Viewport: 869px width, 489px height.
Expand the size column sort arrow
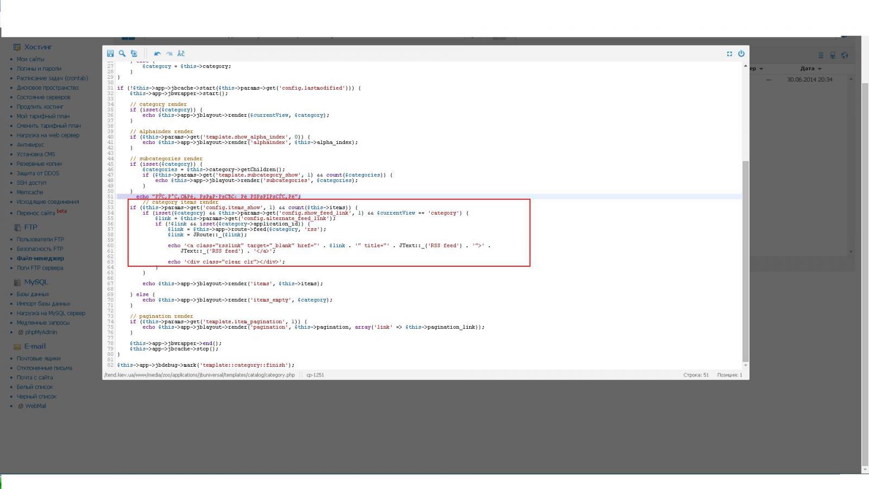761,69
